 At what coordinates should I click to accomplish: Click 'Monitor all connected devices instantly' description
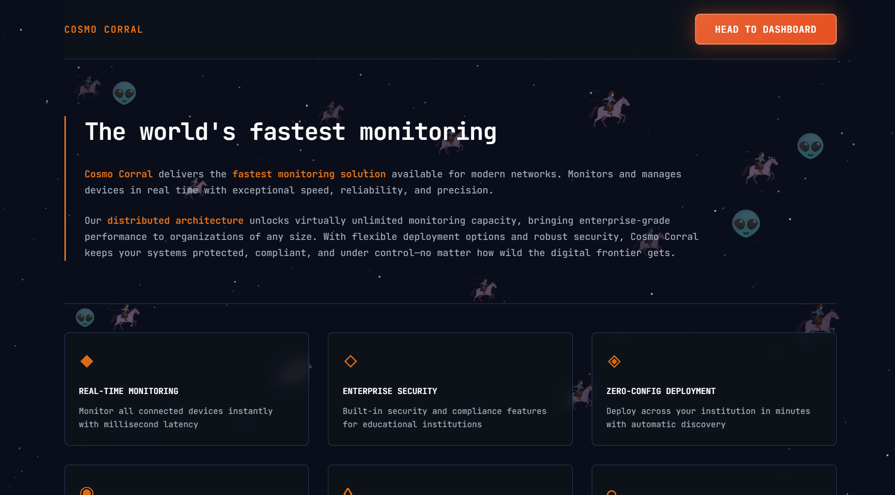[x=176, y=418]
